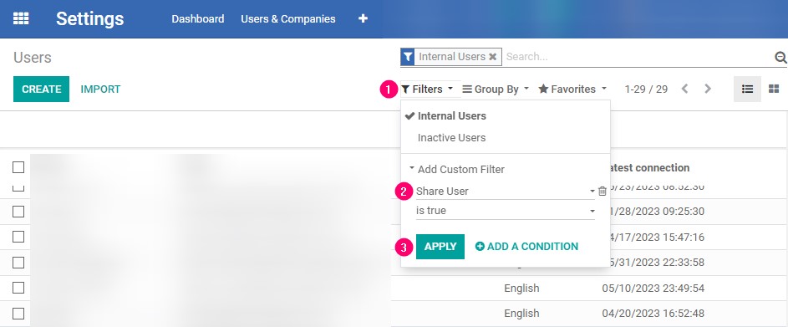
Task: Click the 1-29 / 29 pager counter
Action: click(646, 89)
